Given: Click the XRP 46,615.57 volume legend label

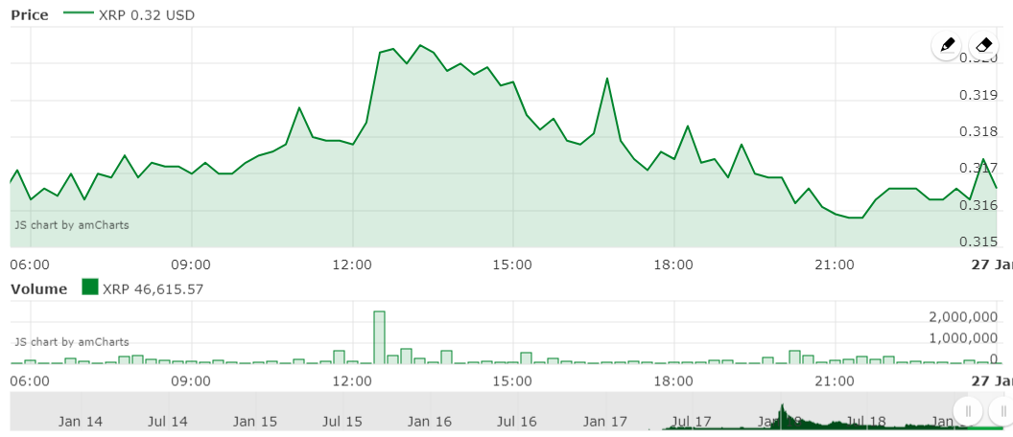Looking at the screenshot, I should click(153, 288).
